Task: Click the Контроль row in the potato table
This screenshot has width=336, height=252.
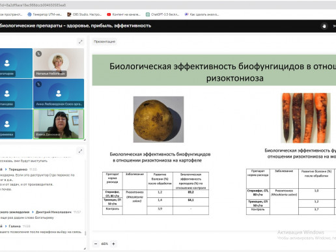Action: click(x=156, y=210)
